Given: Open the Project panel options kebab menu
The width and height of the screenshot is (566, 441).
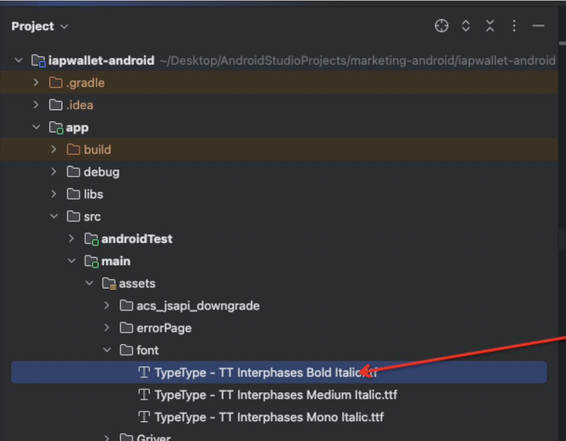Looking at the screenshot, I should (x=514, y=26).
